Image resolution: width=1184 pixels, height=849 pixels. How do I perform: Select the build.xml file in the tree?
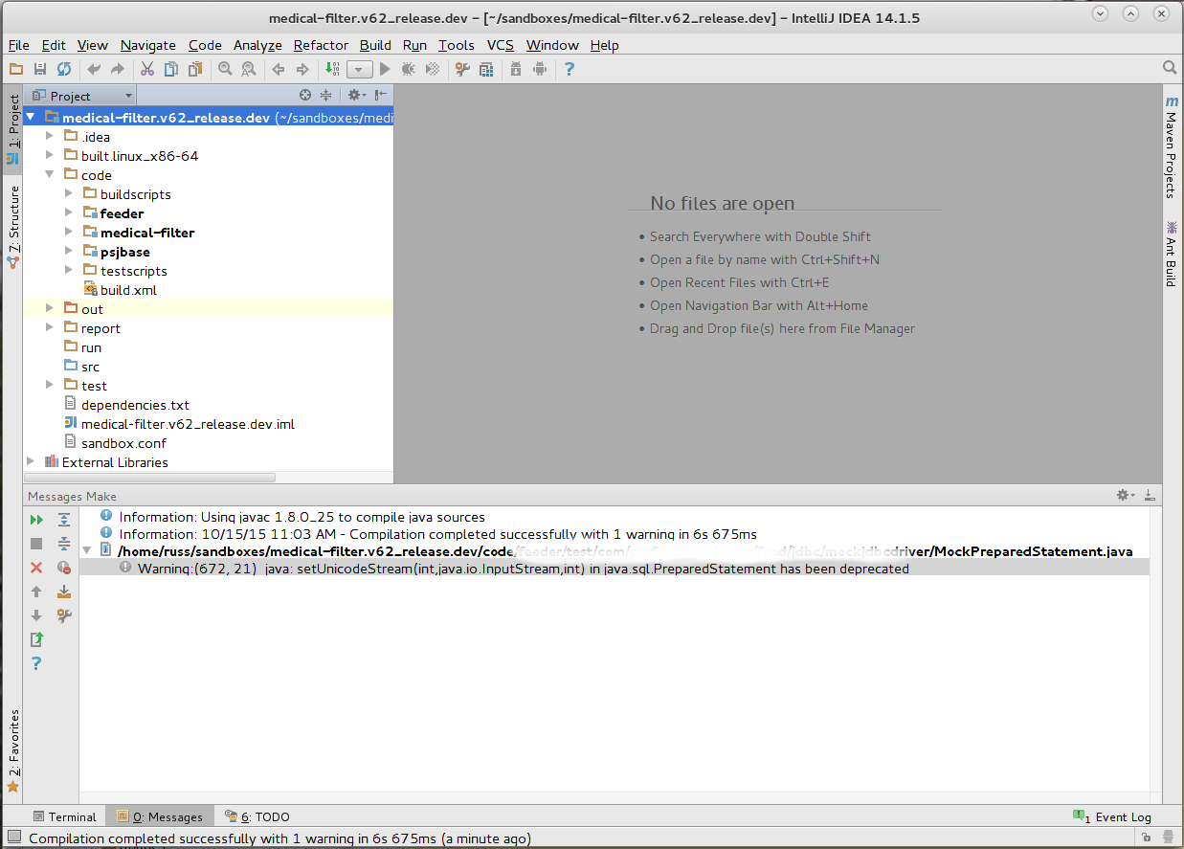[x=128, y=290]
